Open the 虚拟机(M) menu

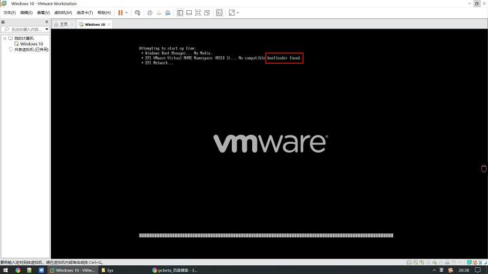pos(63,13)
